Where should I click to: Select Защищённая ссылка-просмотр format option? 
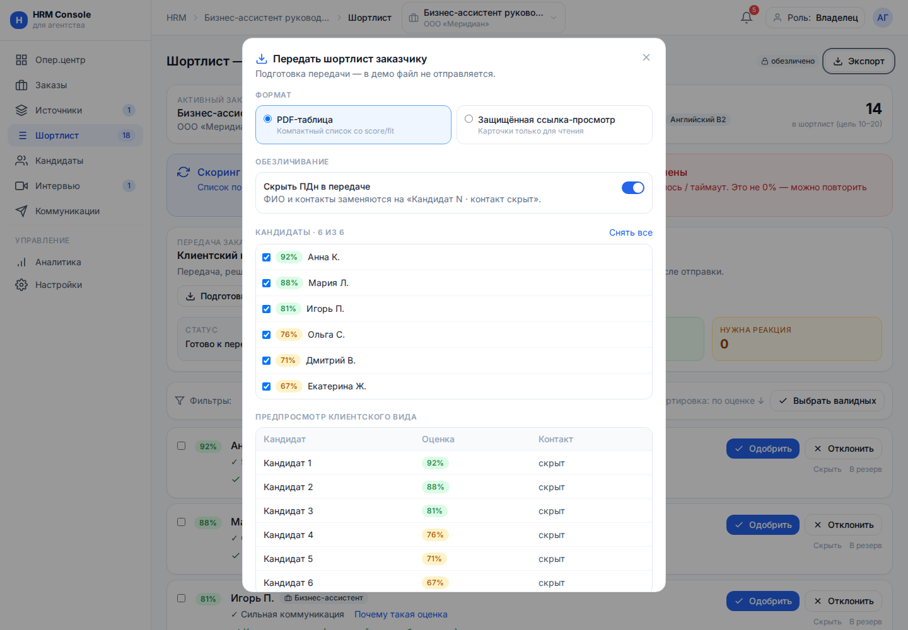pos(554,125)
